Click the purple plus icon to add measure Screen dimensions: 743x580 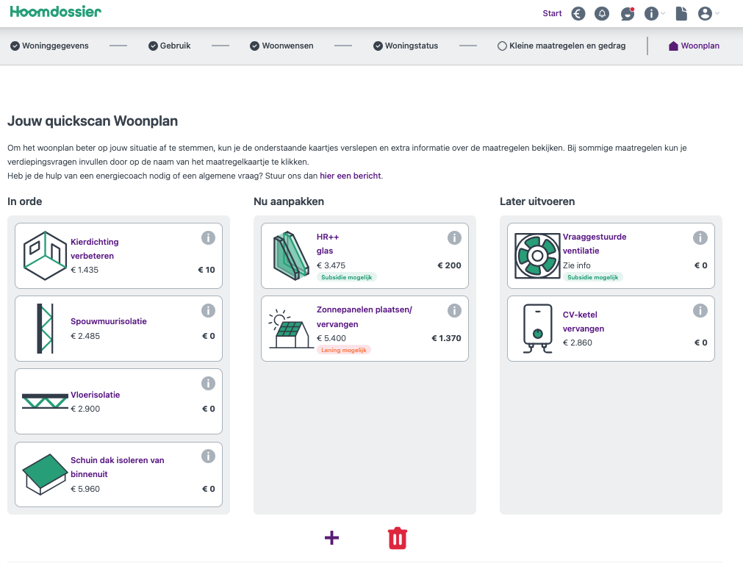[331, 537]
